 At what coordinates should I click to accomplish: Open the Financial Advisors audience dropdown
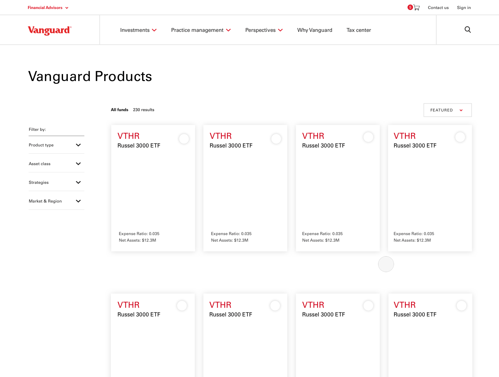[x=48, y=8]
